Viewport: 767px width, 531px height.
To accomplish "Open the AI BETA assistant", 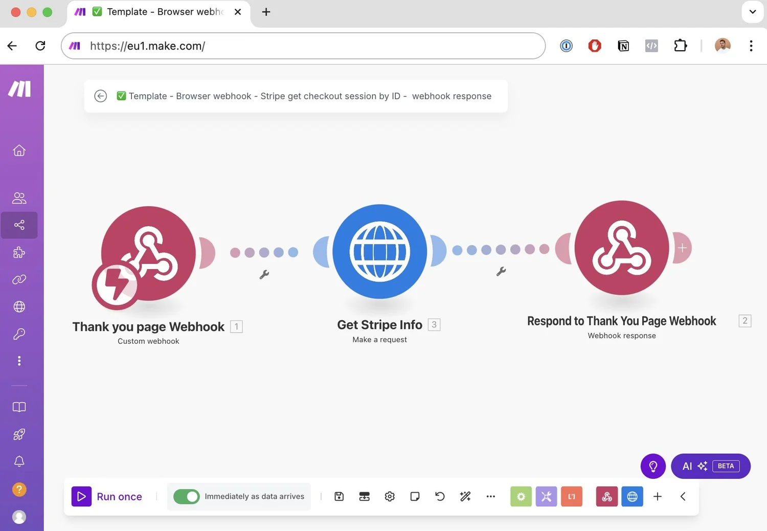I will [x=710, y=466].
